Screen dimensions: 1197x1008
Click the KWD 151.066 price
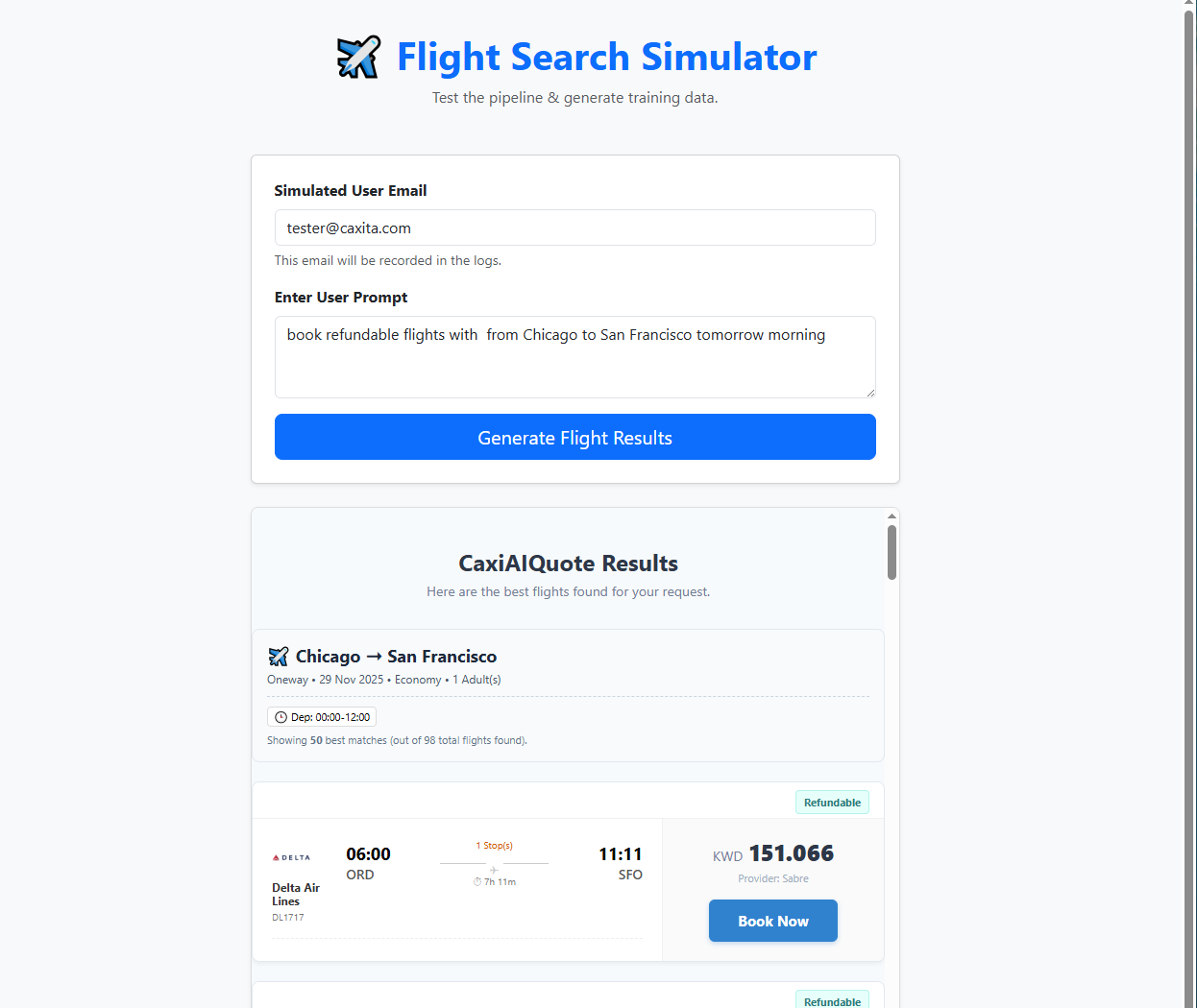773,853
